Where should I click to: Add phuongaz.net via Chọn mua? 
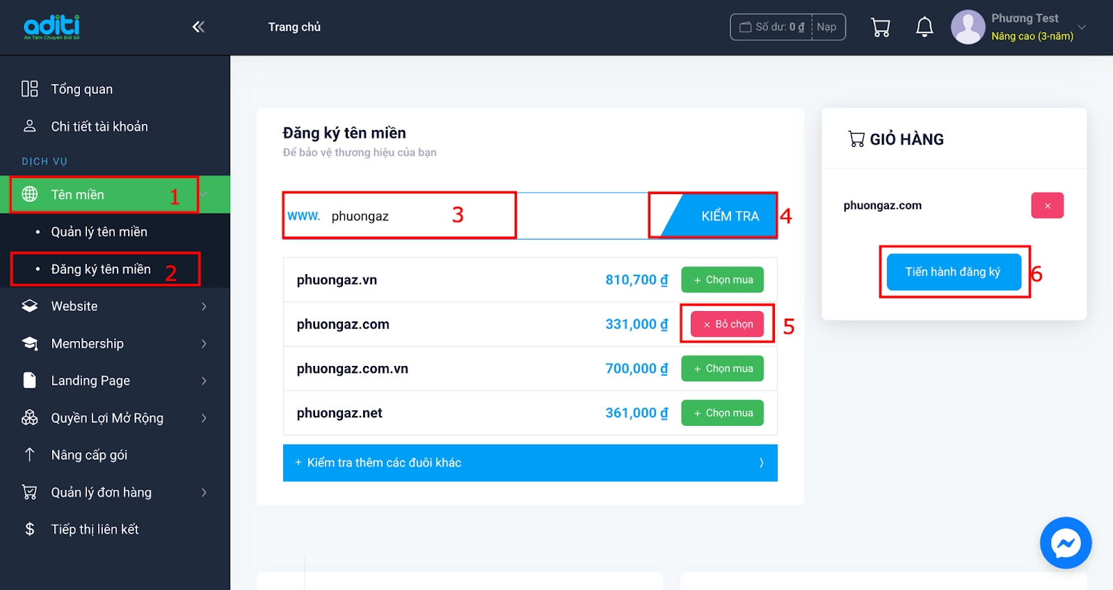pyautogui.click(x=722, y=413)
